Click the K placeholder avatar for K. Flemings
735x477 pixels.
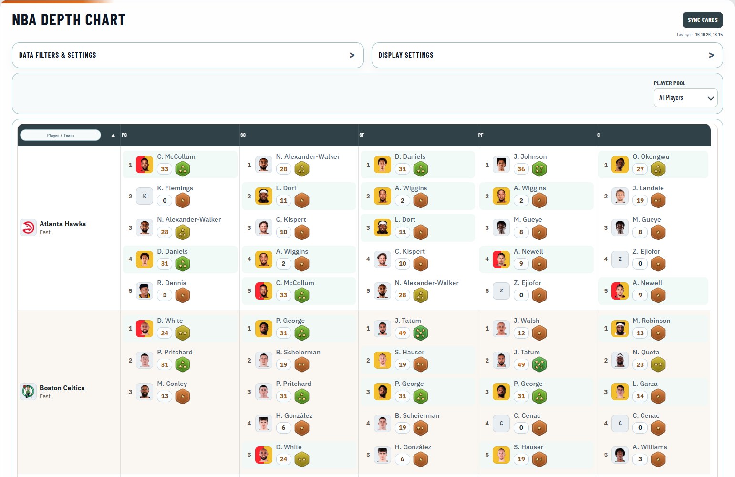tap(145, 196)
